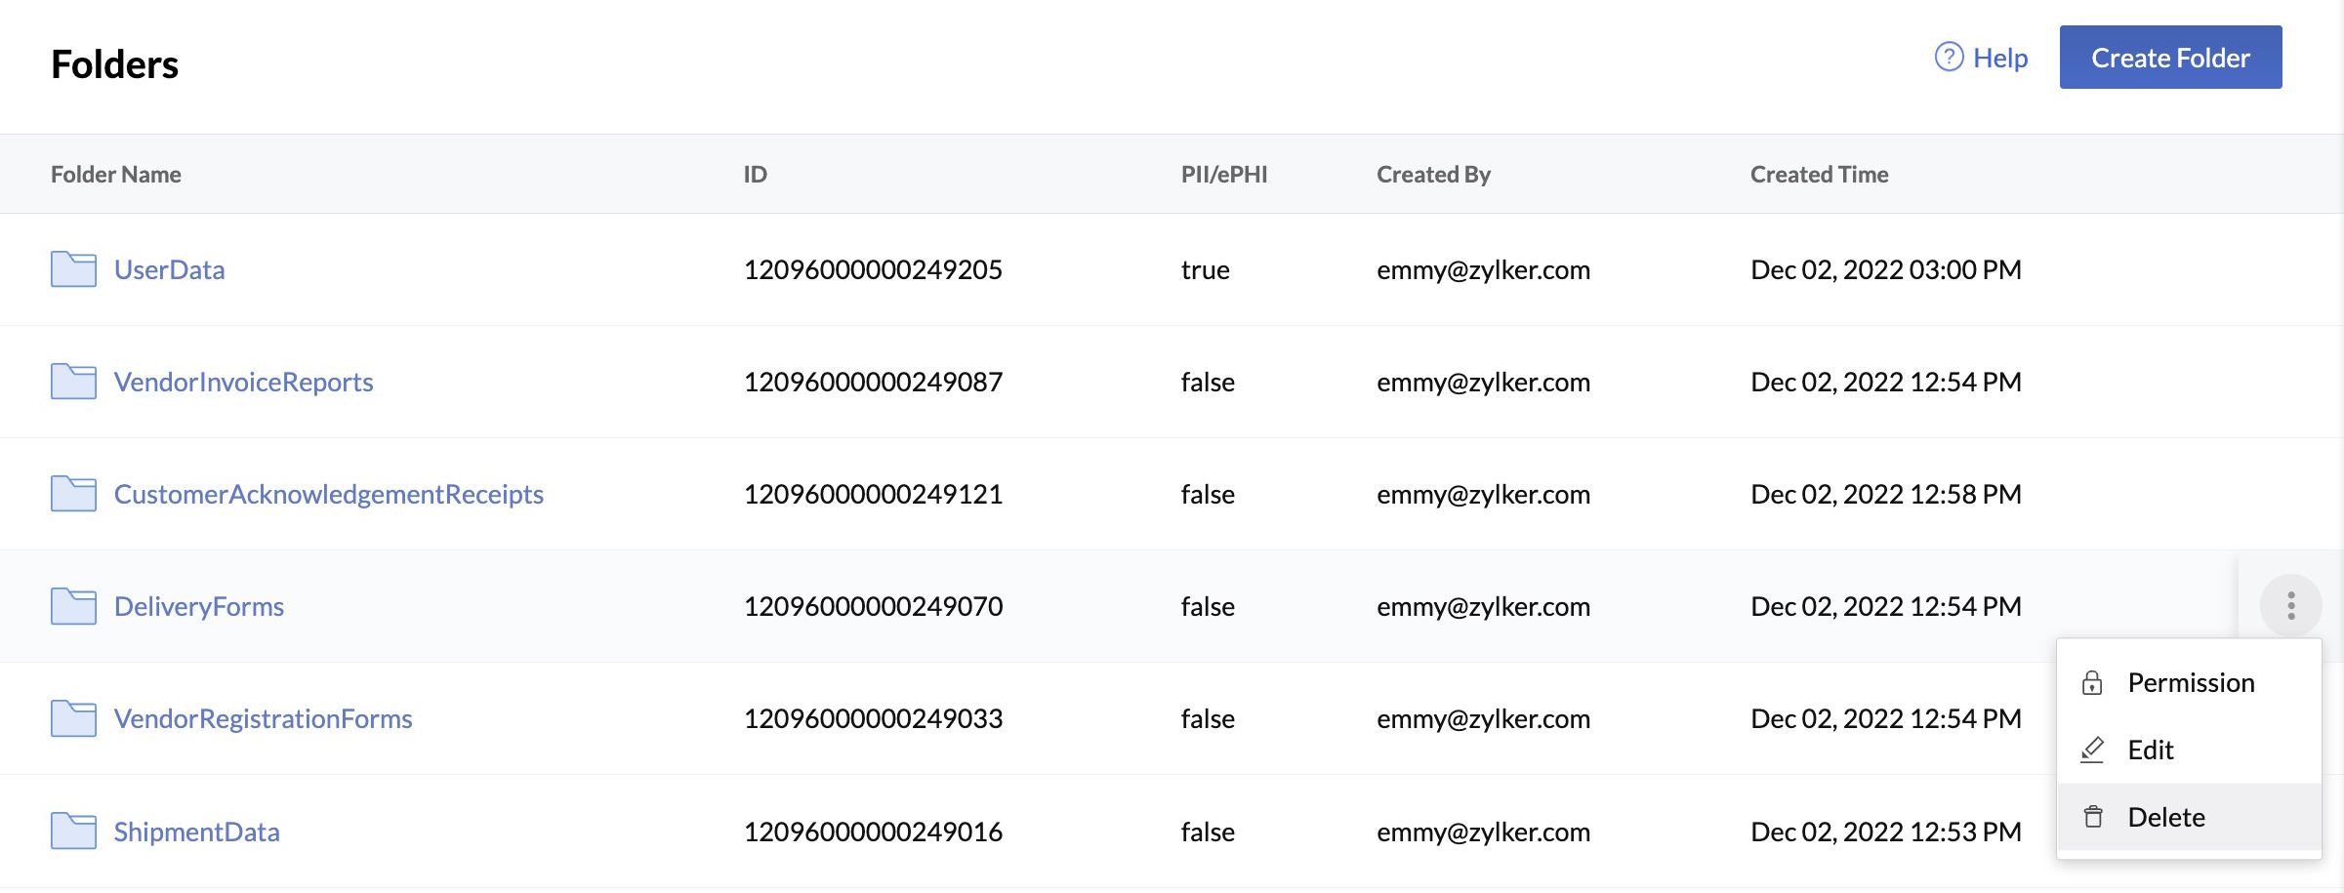This screenshot has width=2344, height=893.
Task: Click the pencil icon beside Edit
Action: pos(2092,750)
